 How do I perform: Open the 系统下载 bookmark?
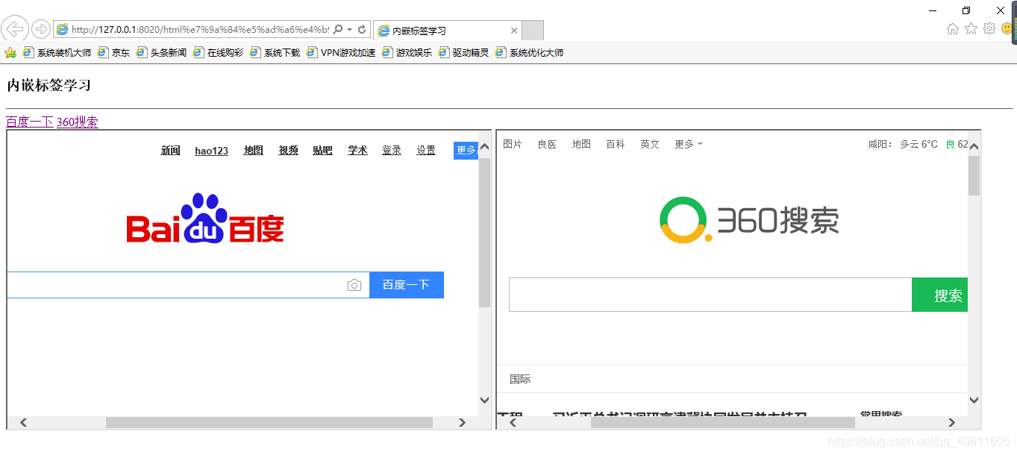tap(275, 53)
